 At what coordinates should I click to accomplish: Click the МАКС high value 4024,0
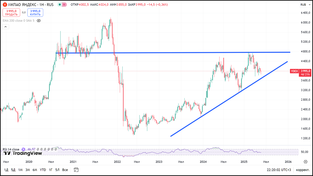[103, 4]
